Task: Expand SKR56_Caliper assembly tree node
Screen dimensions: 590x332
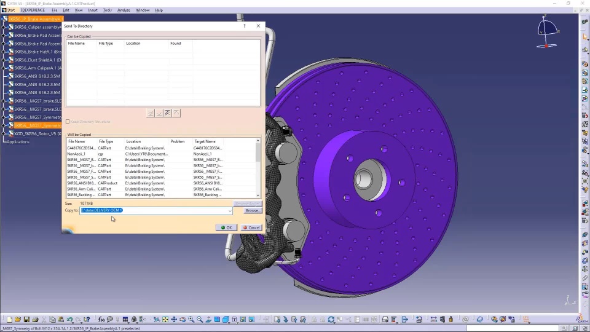Action: pyautogui.click(x=4, y=27)
